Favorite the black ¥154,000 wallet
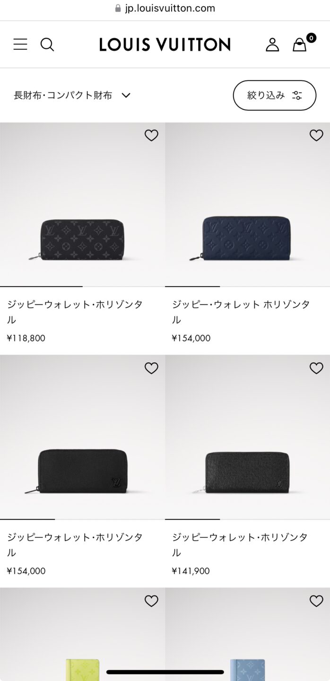The width and height of the screenshot is (330, 681). (x=151, y=368)
